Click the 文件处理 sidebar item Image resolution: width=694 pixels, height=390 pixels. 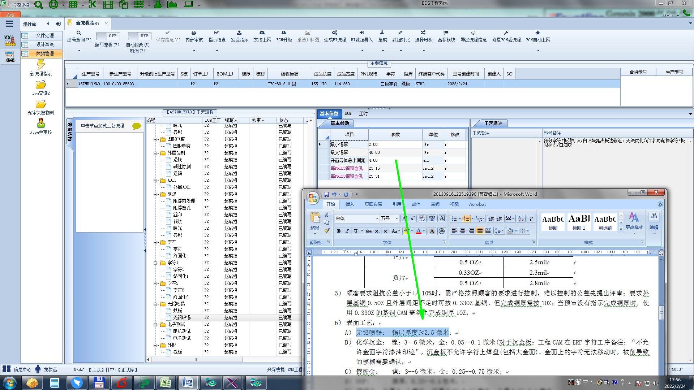coord(44,35)
